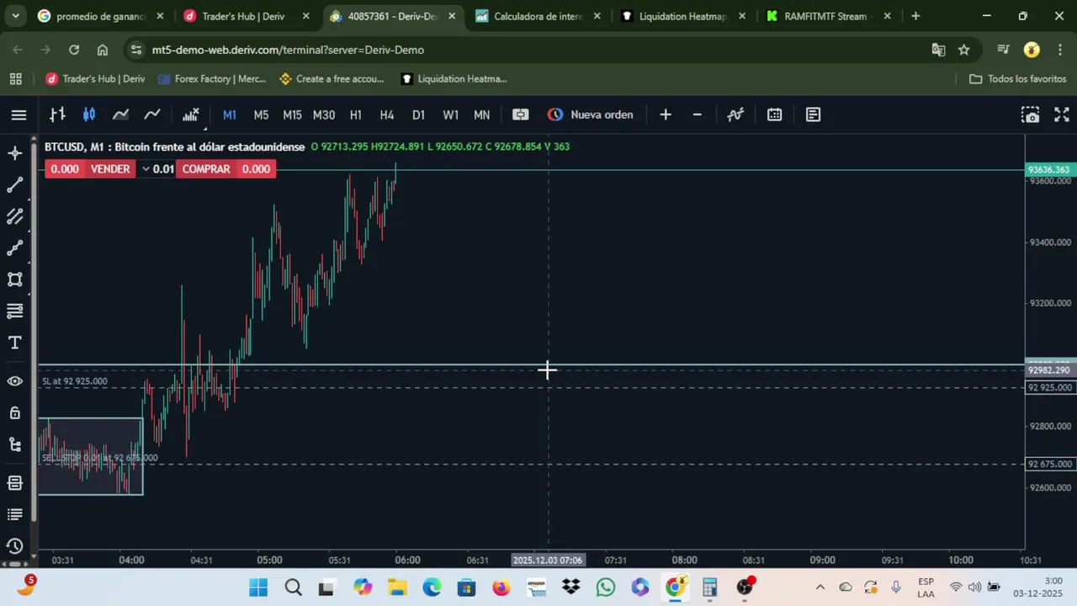Open the chart objects list icon
Viewport: 1077px width, 606px height.
tap(735, 114)
